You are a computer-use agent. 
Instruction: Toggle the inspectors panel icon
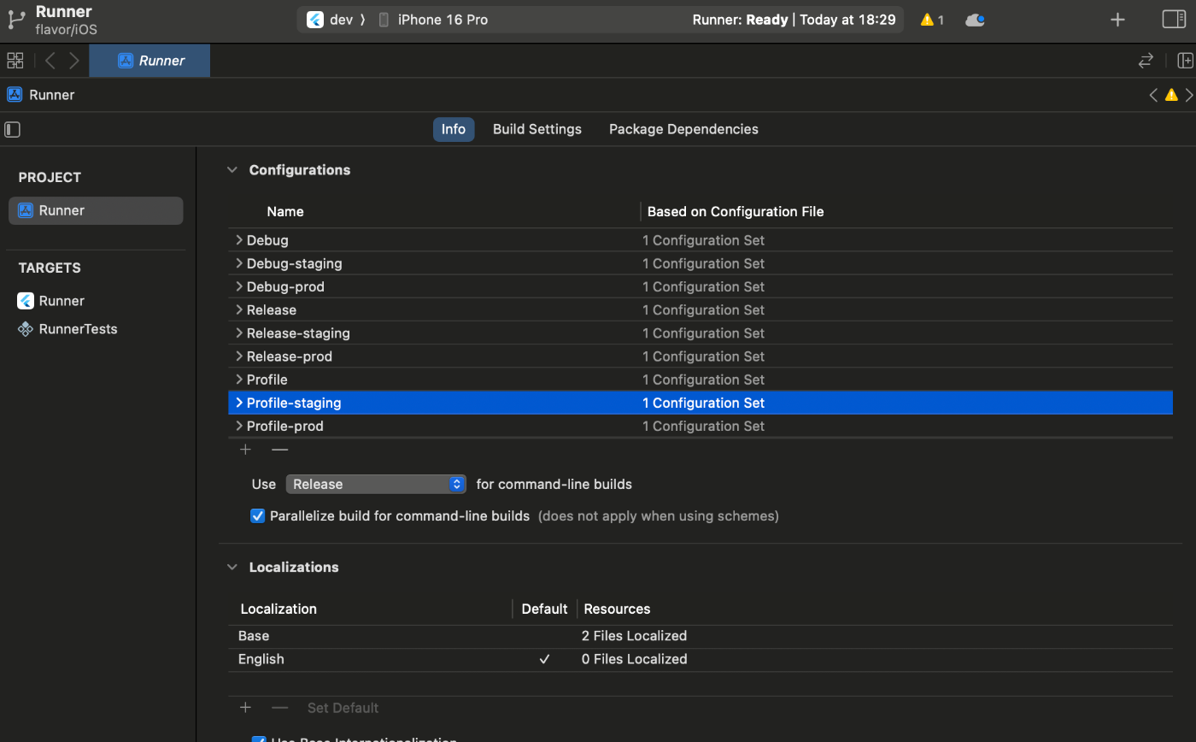click(x=1174, y=19)
